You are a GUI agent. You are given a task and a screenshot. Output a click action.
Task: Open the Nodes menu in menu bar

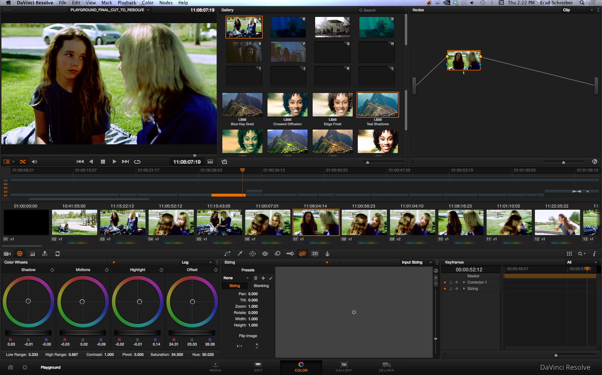(166, 3)
